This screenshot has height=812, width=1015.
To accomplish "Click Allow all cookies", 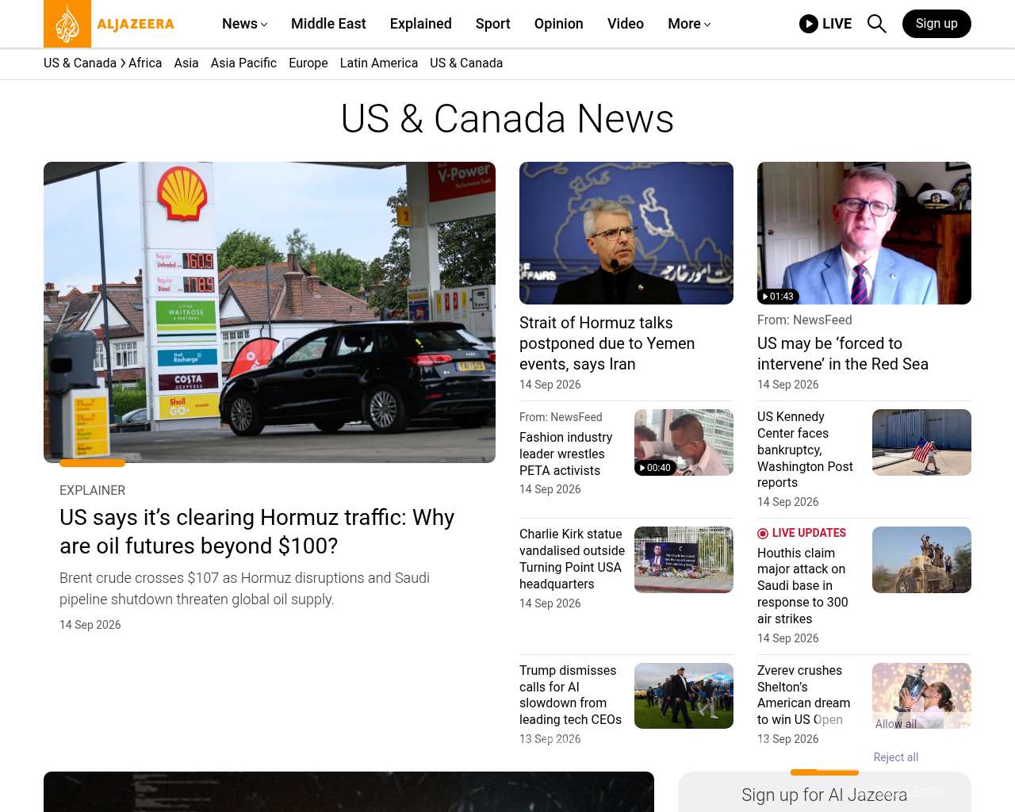I will click(895, 724).
